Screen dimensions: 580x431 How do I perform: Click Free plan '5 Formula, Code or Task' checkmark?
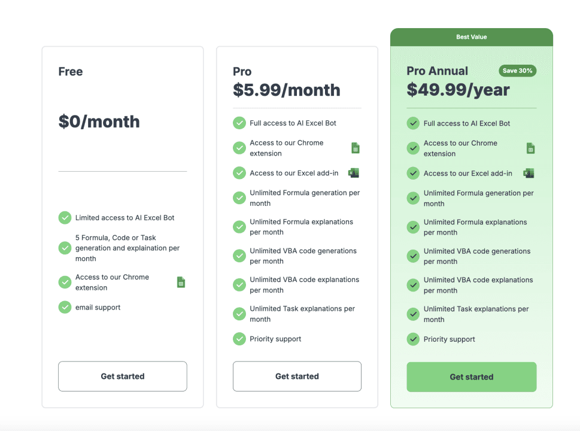(65, 248)
